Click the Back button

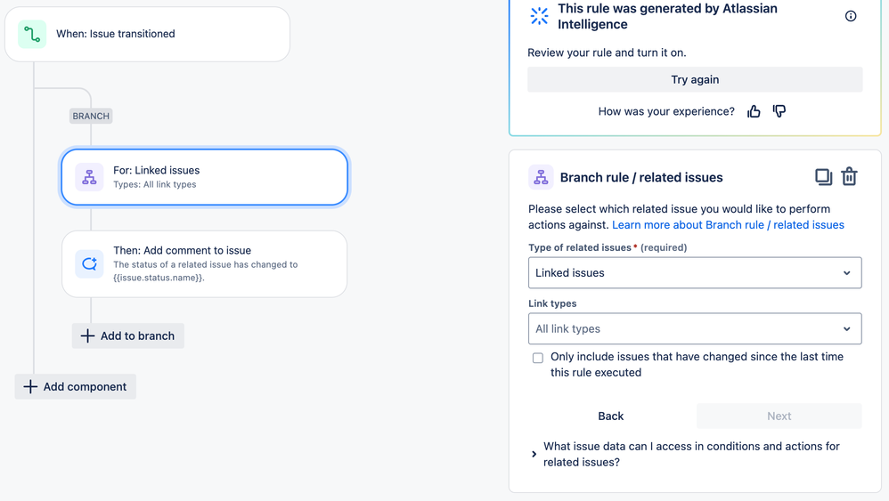click(611, 416)
